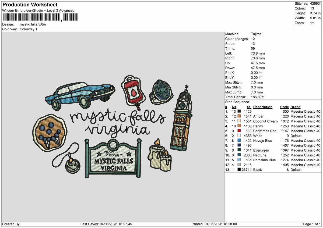Click the Max Stitch value 7.0 mm

(x=257, y=82)
